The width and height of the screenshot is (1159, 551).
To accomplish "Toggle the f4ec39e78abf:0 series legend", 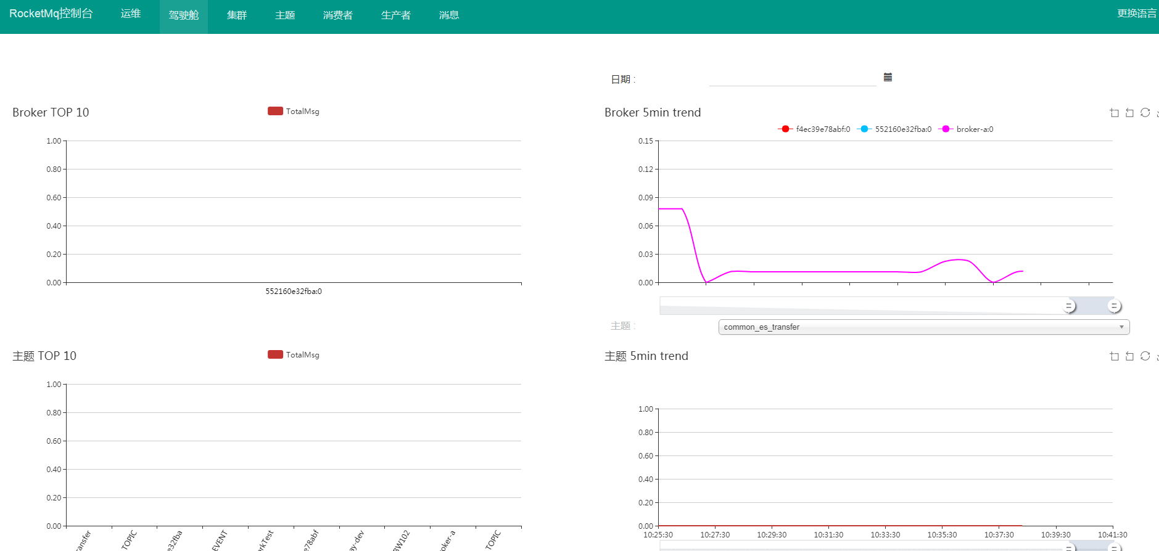I will [814, 129].
